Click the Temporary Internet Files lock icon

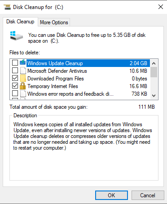click(23, 86)
